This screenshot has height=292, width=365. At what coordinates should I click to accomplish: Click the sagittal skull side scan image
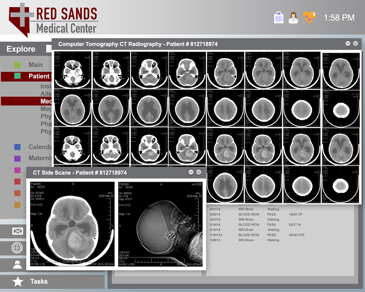point(160,224)
